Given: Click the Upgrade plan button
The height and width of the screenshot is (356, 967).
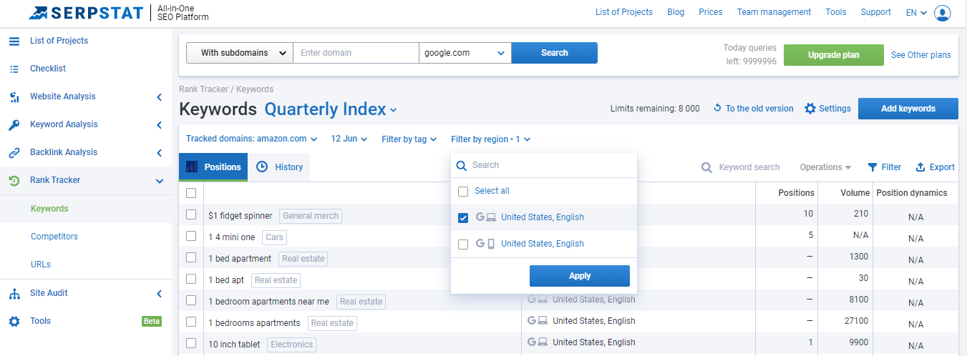Looking at the screenshot, I should pos(834,55).
